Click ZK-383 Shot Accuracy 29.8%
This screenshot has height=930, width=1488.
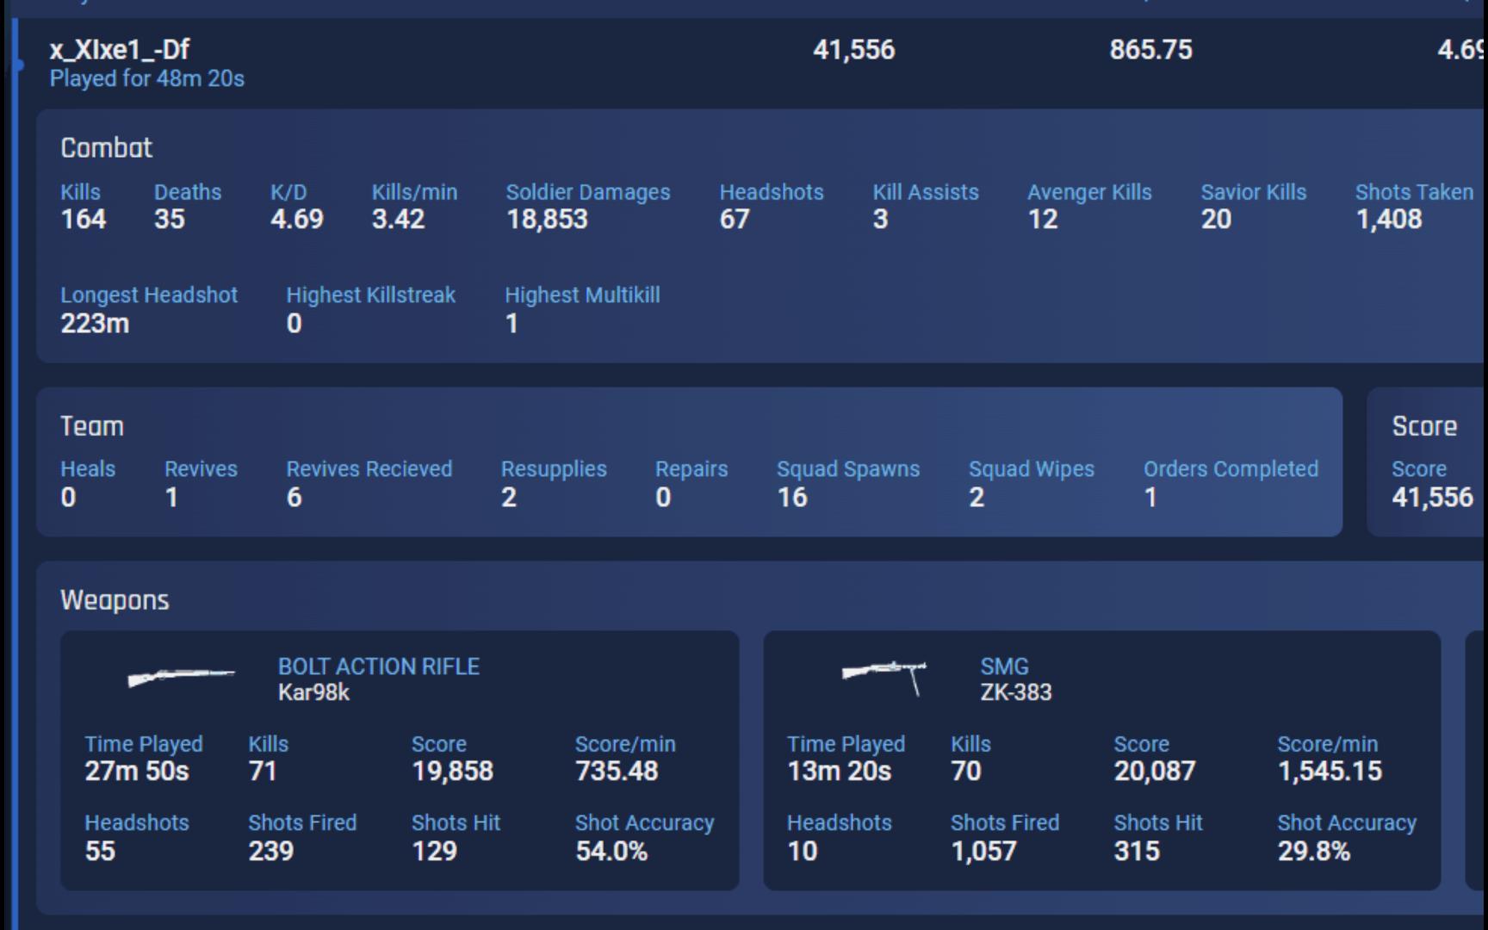coord(1314,852)
